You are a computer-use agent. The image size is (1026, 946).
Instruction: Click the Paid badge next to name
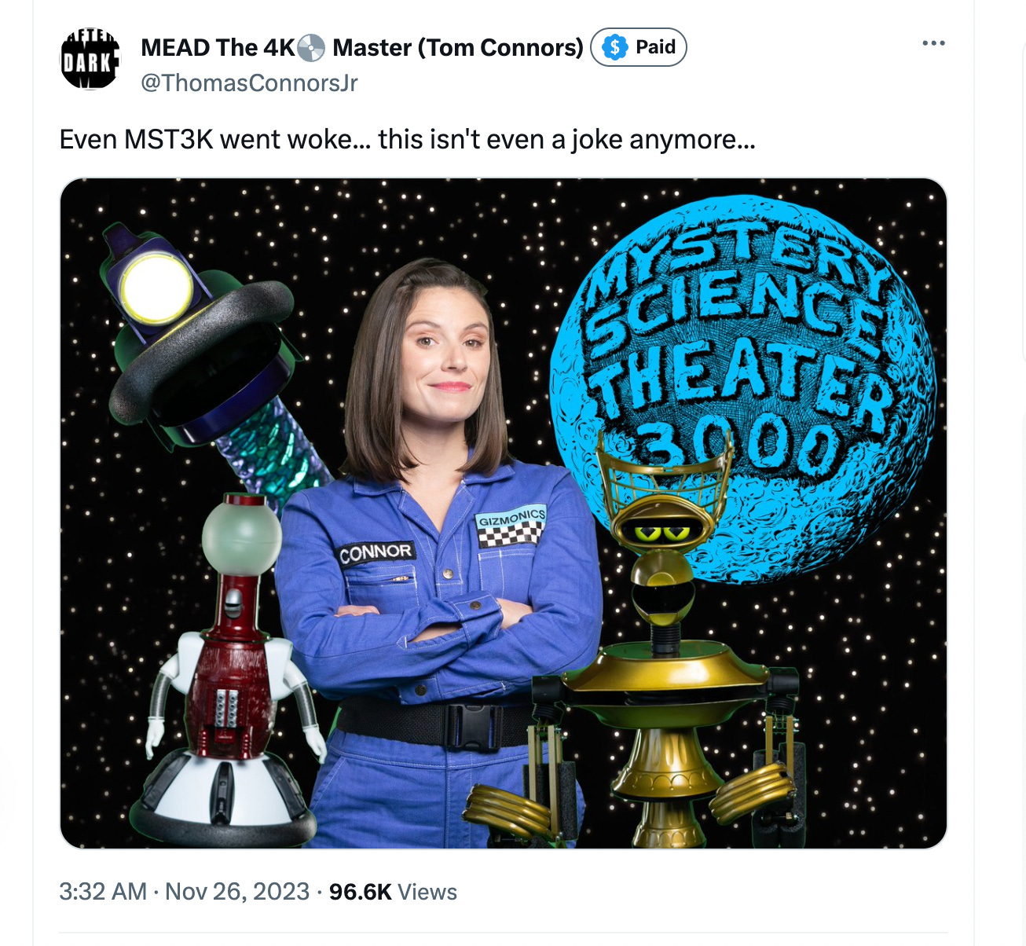(639, 47)
